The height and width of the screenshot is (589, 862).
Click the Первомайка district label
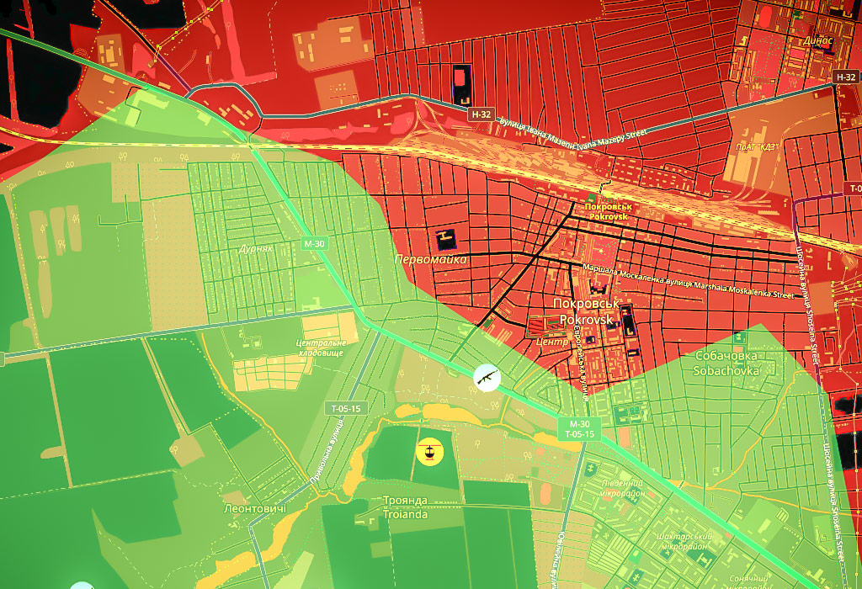point(430,260)
